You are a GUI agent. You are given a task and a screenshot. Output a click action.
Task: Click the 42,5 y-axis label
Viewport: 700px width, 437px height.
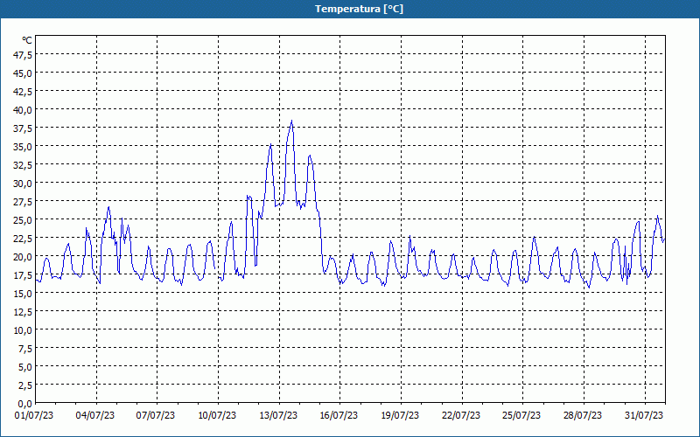(x=24, y=92)
